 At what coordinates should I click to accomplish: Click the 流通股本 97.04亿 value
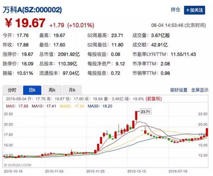click(x=71, y=73)
